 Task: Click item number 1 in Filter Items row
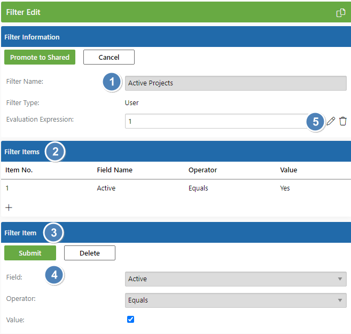click(7, 188)
